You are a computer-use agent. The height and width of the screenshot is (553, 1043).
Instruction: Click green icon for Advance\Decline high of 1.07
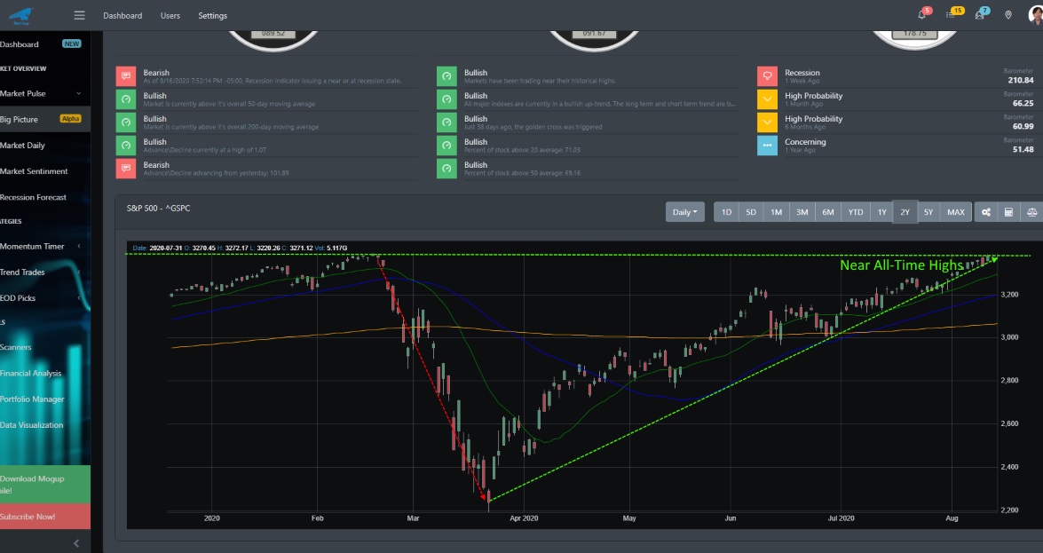(126, 146)
